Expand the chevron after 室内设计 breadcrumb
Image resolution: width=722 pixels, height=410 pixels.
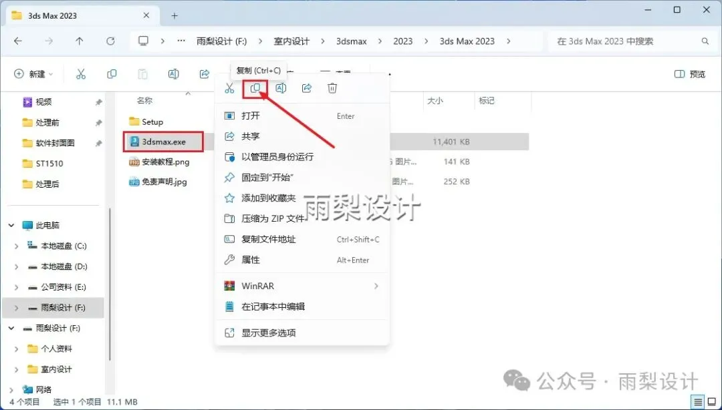point(324,41)
